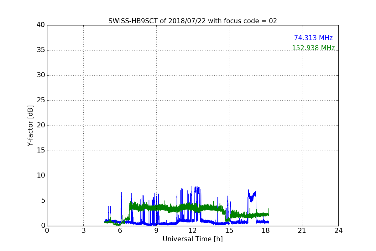Click y-axis tick value 25
This screenshot has width=376, height=251.
pos(41,100)
